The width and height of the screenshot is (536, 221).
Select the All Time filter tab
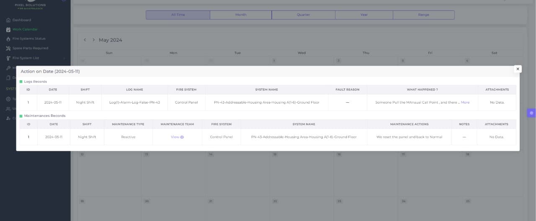(x=178, y=15)
